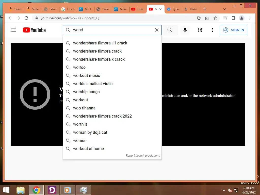Switch to the cdn- tab
Image resolution: width=260 pixels, height=195 pixels.
tap(51, 9)
